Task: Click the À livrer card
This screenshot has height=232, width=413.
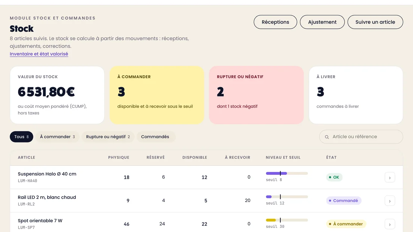Action: coord(356,95)
